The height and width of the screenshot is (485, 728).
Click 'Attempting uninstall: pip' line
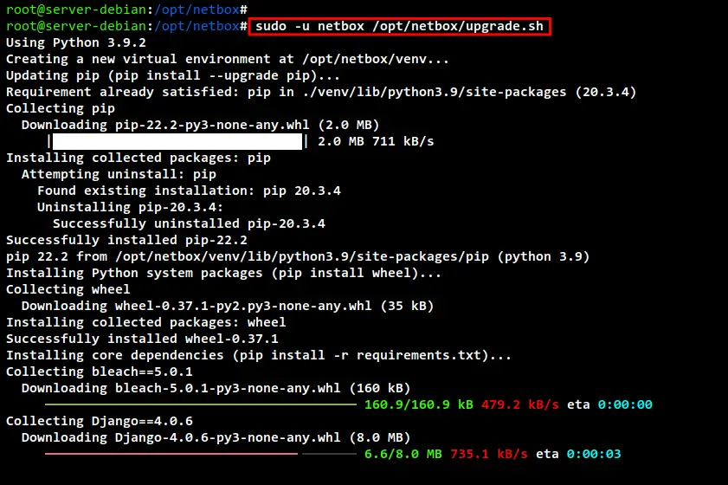pyautogui.click(x=119, y=174)
